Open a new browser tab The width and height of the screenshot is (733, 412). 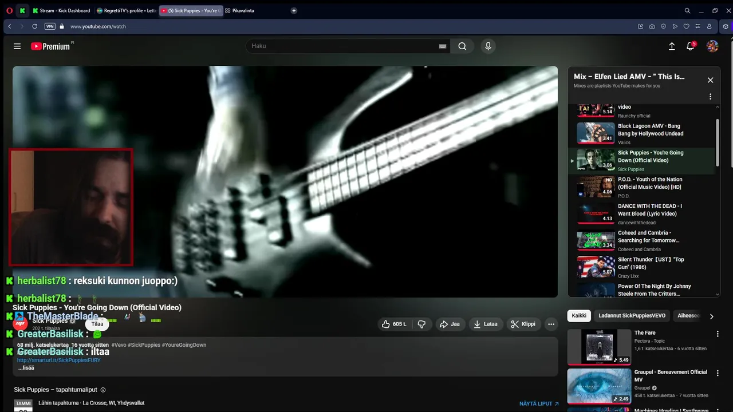click(x=294, y=10)
